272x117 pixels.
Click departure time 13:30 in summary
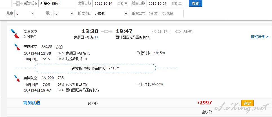click(x=90, y=31)
